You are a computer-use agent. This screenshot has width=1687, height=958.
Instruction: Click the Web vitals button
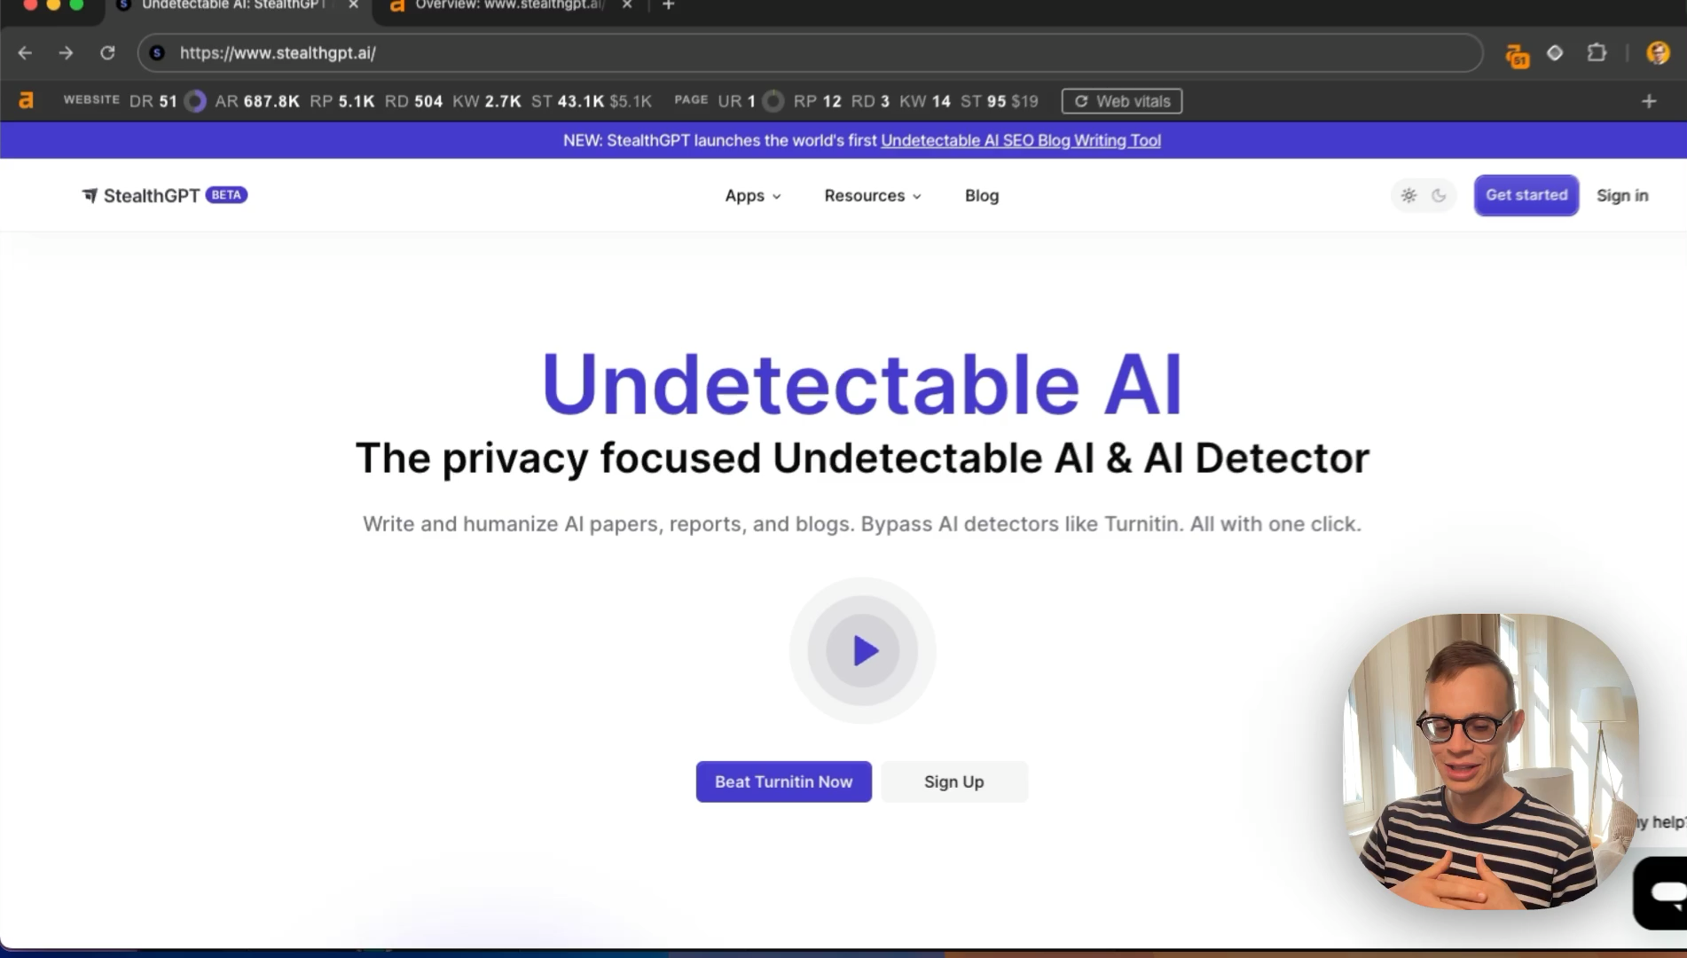(x=1122, y=101)
